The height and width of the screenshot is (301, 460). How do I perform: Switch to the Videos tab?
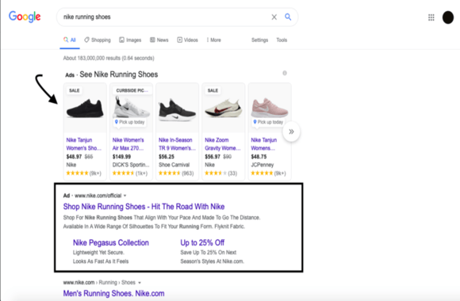(187, 40)
